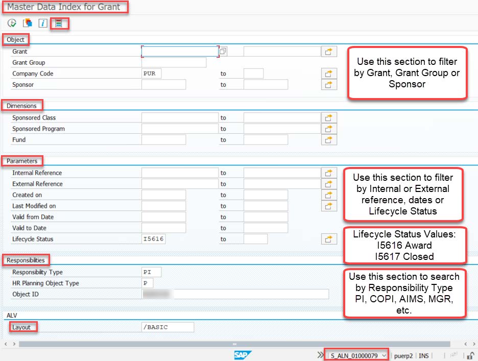Viewport: 478px width, 361px height.
Task: Click the Fund to-value field
Action: pos(266,139)
